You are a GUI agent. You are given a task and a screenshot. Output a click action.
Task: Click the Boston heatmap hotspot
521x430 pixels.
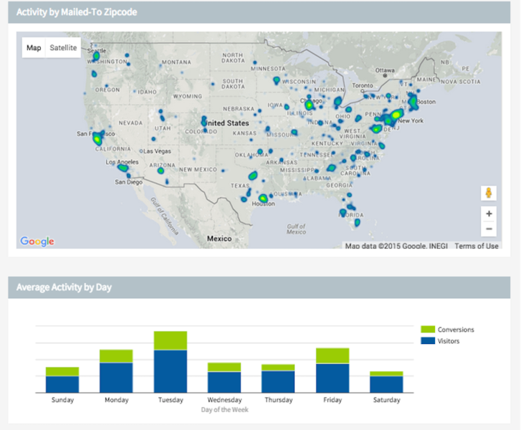pos(413,102)
